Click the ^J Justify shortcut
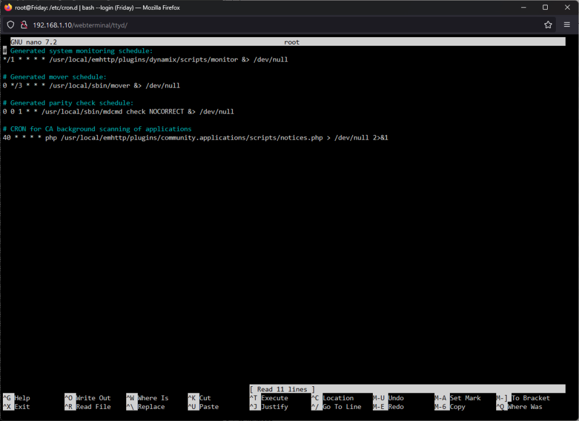579x421 pixels. click(x=269, y=407)
